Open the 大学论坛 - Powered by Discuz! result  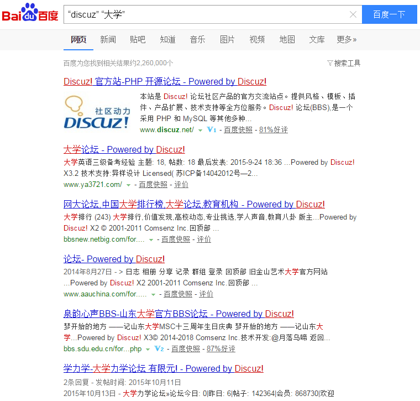click(124, 149)
